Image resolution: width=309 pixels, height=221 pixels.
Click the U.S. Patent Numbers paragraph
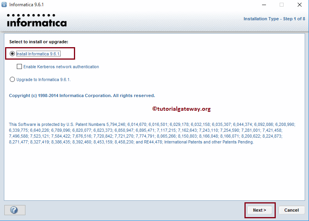pos(152,133)
